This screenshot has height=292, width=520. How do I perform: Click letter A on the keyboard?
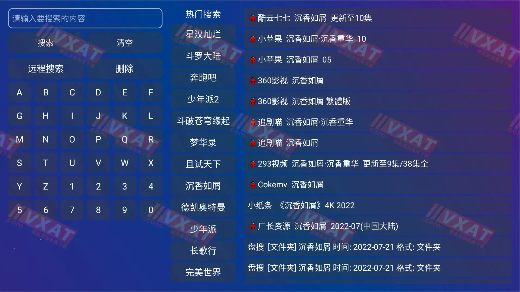point(20,92)
